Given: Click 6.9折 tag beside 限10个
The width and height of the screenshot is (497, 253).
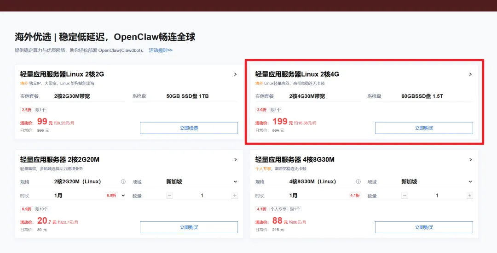Looking at the screenshot, I should [x=27, y=209].
